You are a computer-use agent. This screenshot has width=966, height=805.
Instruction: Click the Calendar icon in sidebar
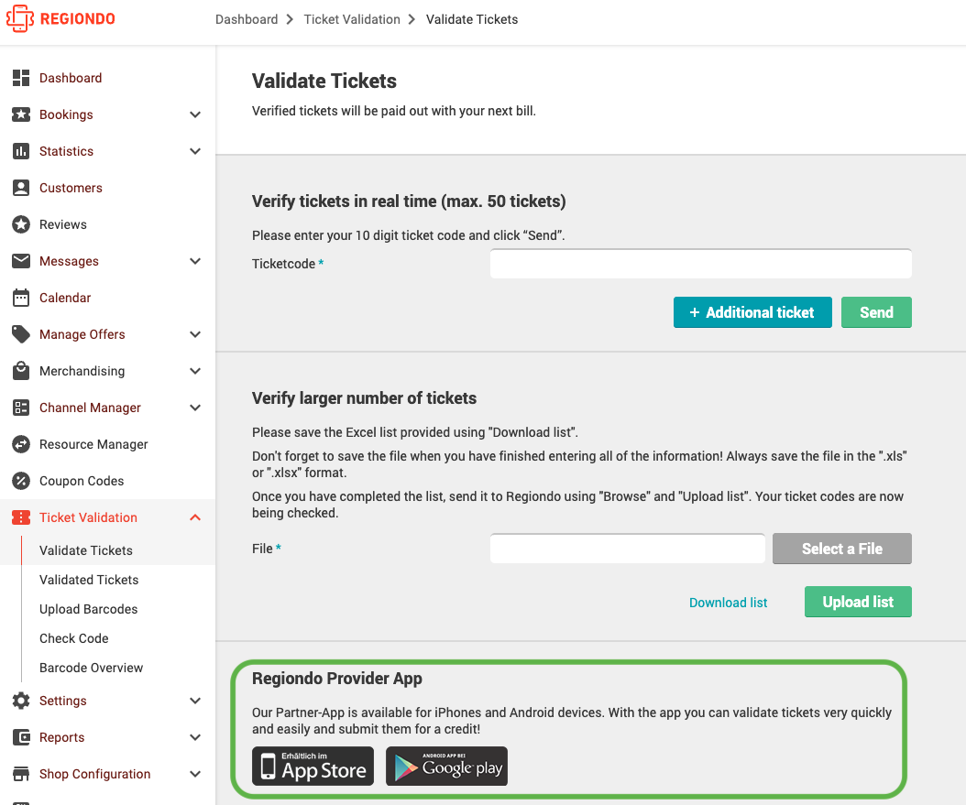[x=21, y=298]
